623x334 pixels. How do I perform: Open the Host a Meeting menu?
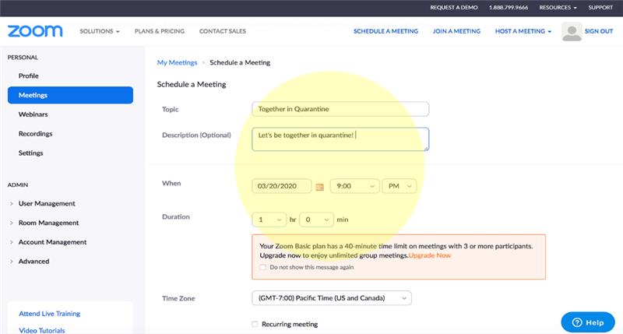pyautogui.click(x=523, y=31)
